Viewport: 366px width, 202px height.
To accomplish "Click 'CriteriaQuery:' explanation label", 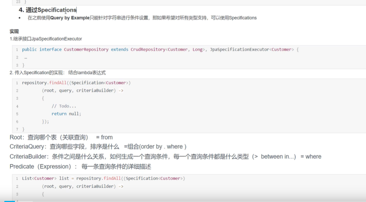I will click(28, 147).
